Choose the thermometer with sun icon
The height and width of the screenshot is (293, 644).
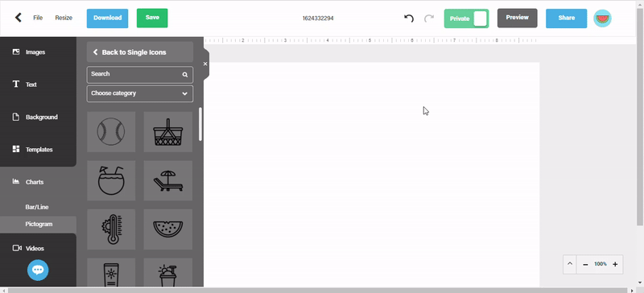click(111, 229)
